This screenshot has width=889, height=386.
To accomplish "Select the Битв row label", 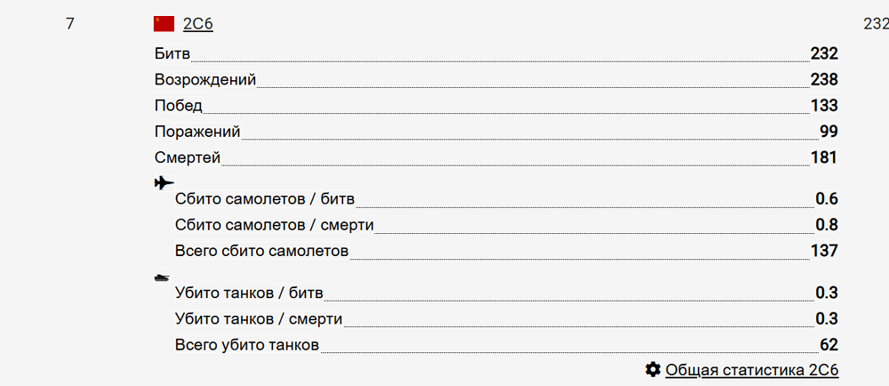I will (x=172, y=54).
